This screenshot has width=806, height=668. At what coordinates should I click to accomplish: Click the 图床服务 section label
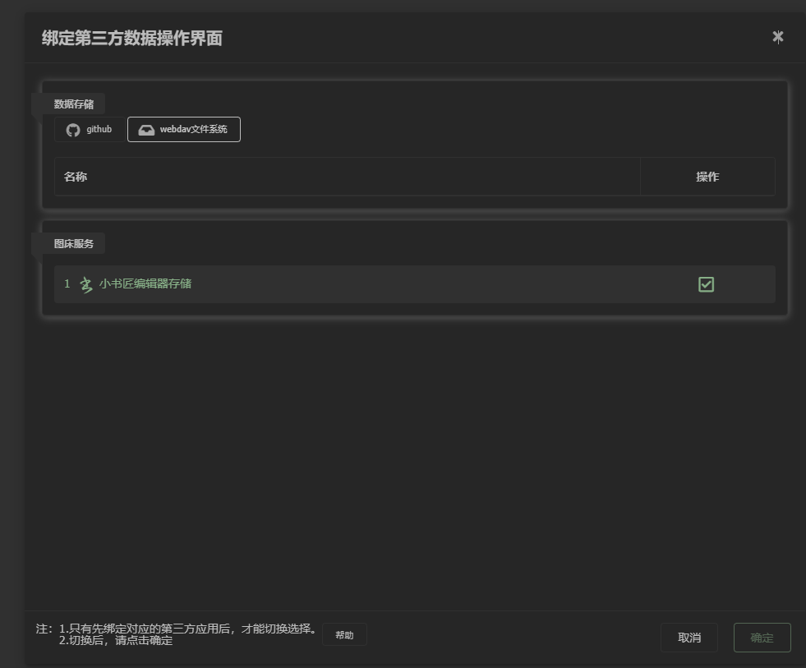point(74,244)
